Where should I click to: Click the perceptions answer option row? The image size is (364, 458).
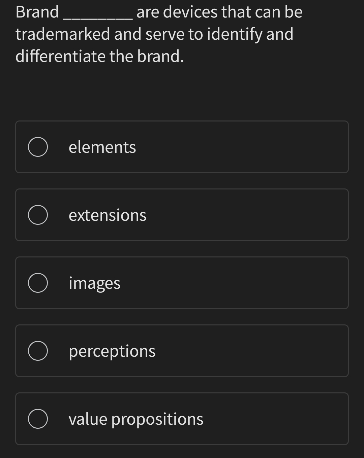(x=182, y=350)
